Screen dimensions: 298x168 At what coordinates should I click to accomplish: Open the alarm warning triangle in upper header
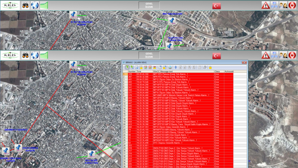(266, 5)
